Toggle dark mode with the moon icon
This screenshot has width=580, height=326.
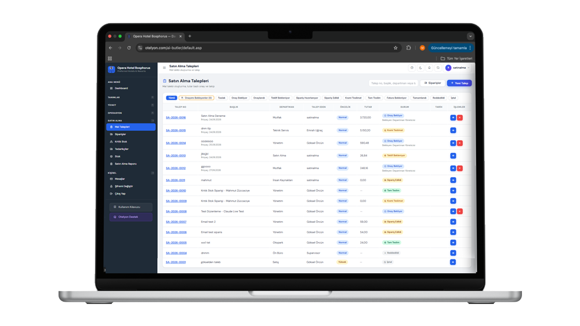click(420, 68)
